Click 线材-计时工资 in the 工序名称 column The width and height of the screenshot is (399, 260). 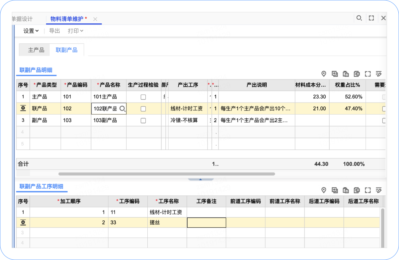pos(167,212)
